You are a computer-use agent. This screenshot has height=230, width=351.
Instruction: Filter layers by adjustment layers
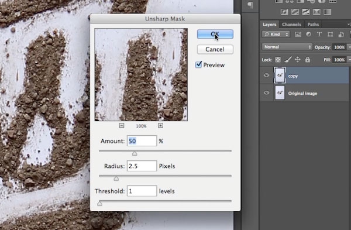(308, 35)
